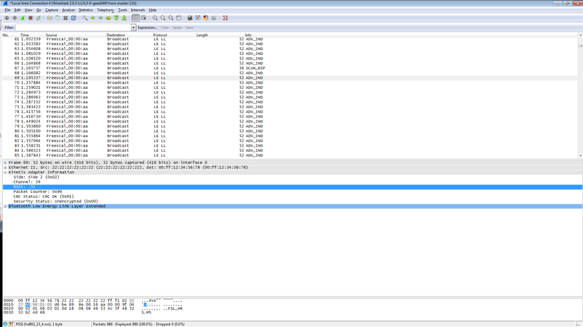Select the 'Channel: 39' detail line

(x=27, y=182)
